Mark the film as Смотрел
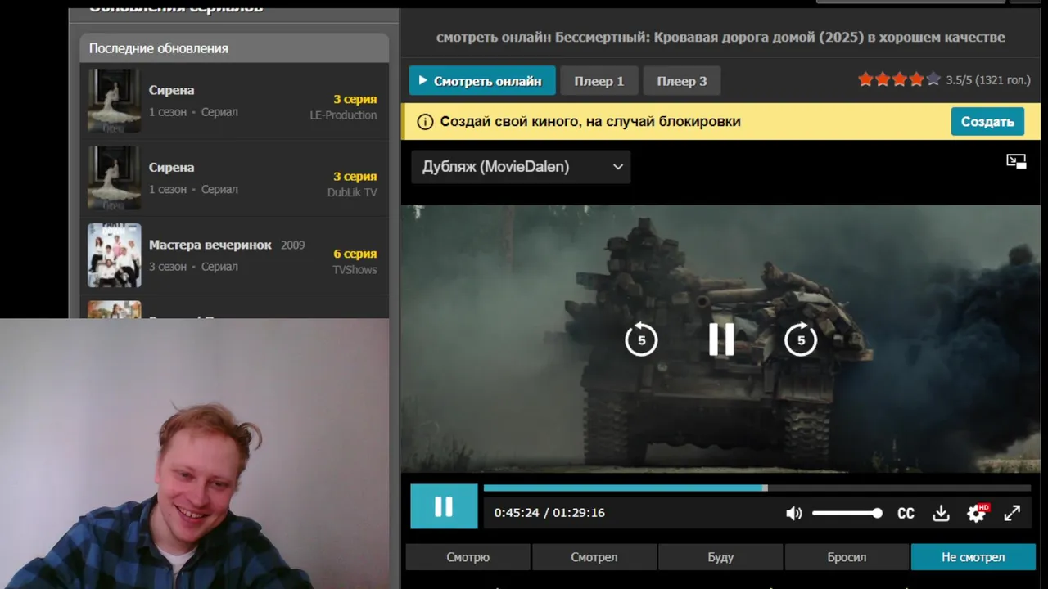This screenshot has width=1048, height=589. 594,557
